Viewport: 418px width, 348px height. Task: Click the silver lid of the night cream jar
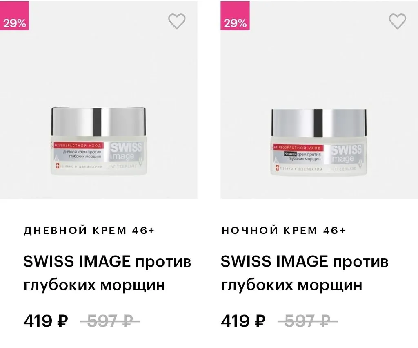click(x=319, y=123)
